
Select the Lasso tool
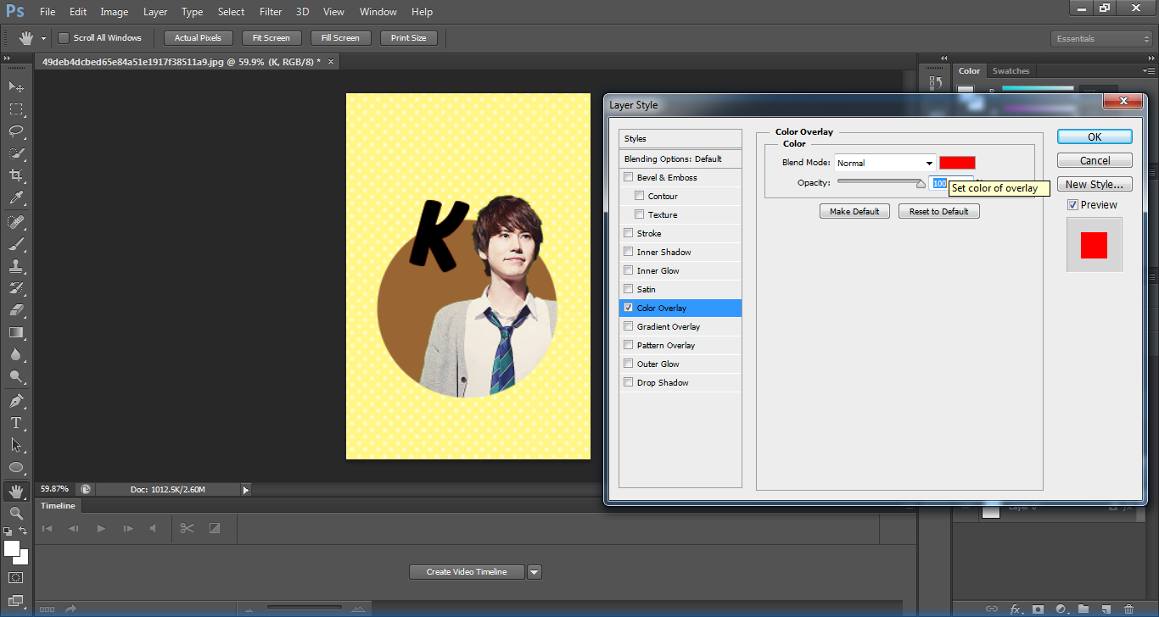16,131
